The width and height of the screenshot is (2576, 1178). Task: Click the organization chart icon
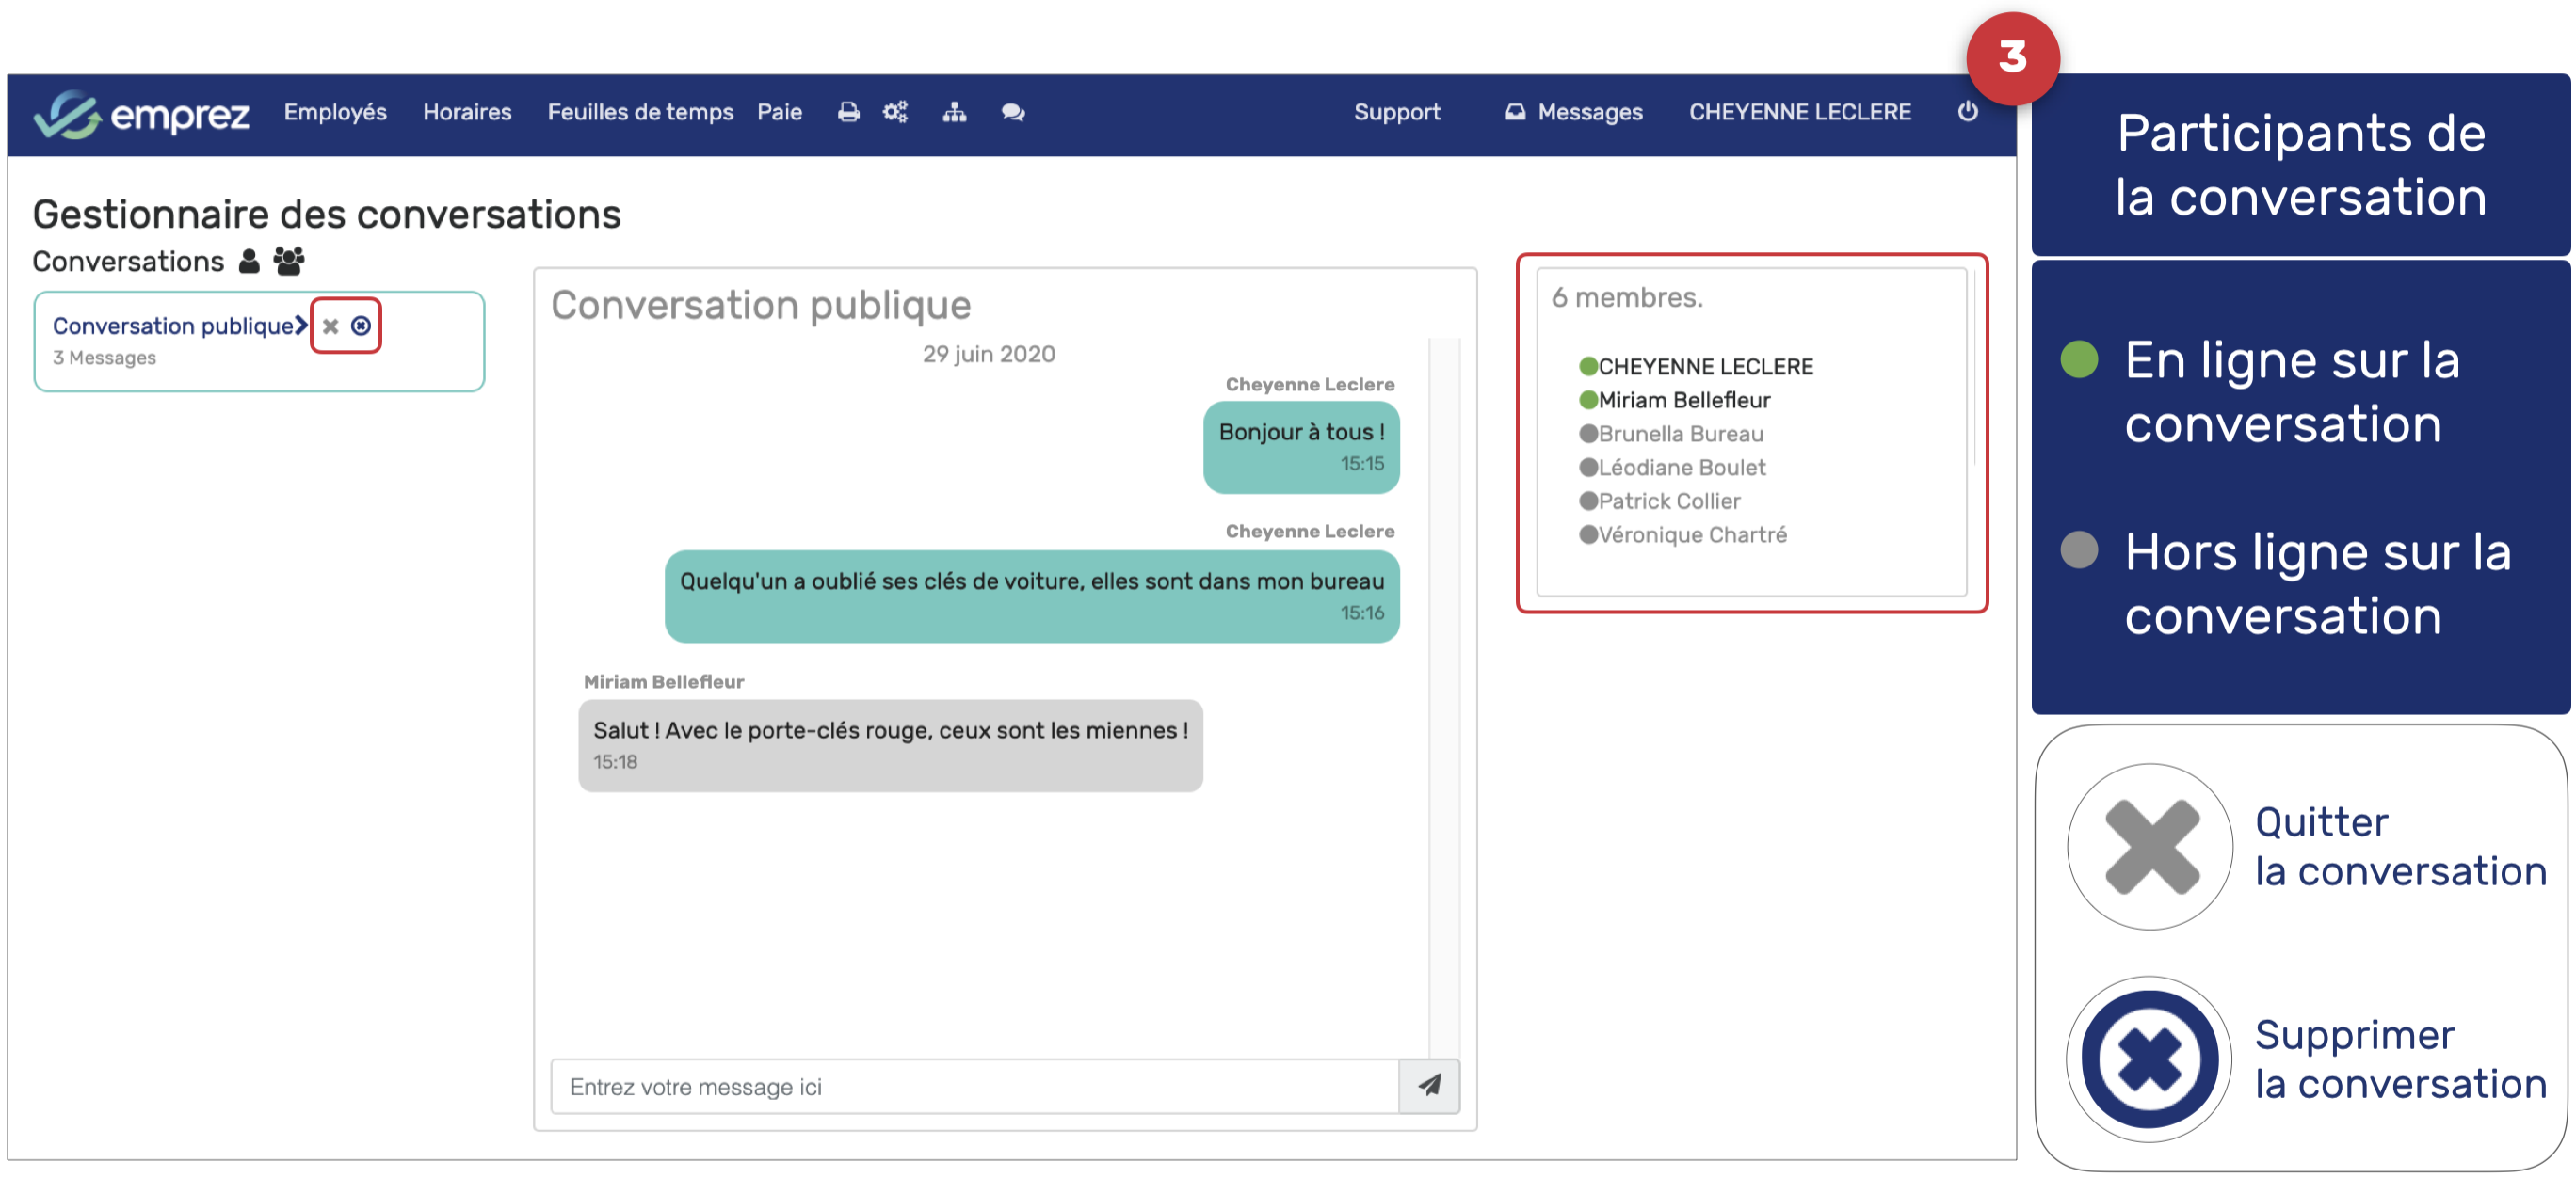click(954, 112)
